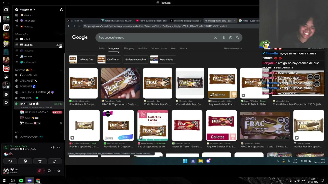Image resolution: width=328 pixels, height=184 pixels.
Task: Open settings gear for casino channel
Action: pos(61,45)
